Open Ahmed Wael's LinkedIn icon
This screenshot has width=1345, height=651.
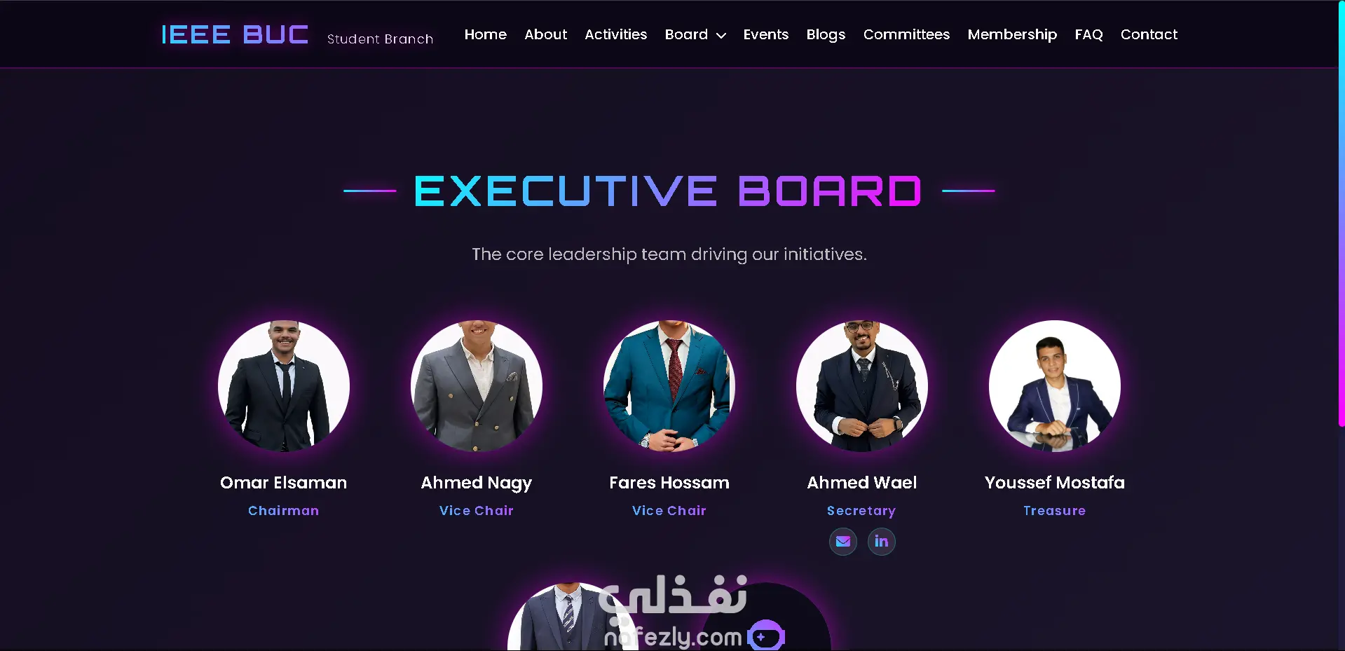click(x=881, y=541)
